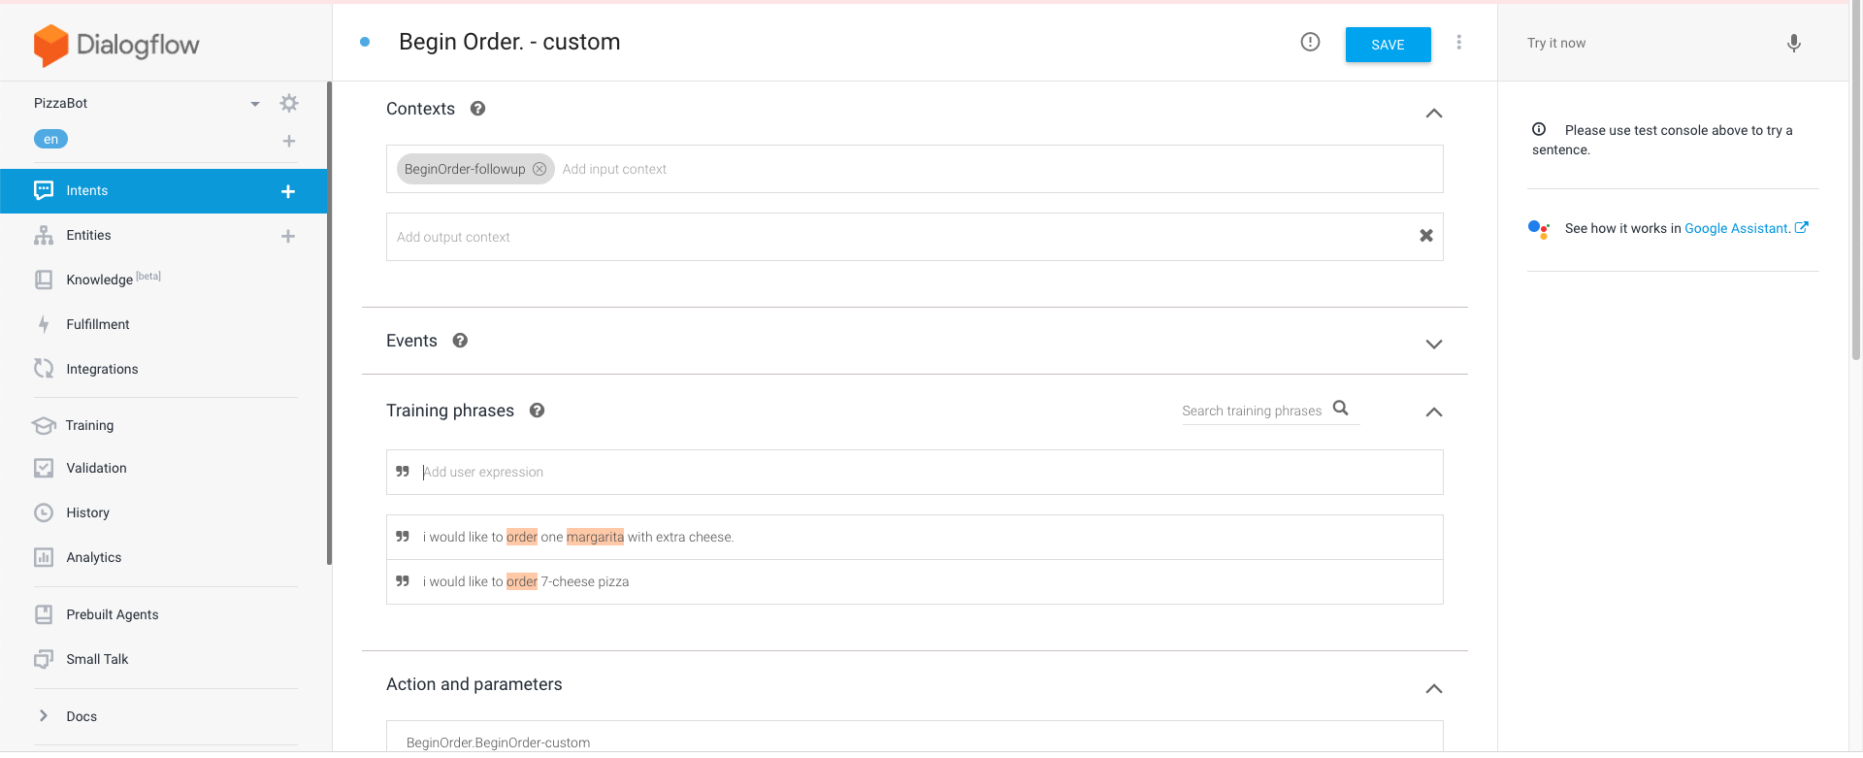Viewport: 1863px width, 758px height.
Task: Create new entity with plus icon
Action: click(x=288, y=236)
